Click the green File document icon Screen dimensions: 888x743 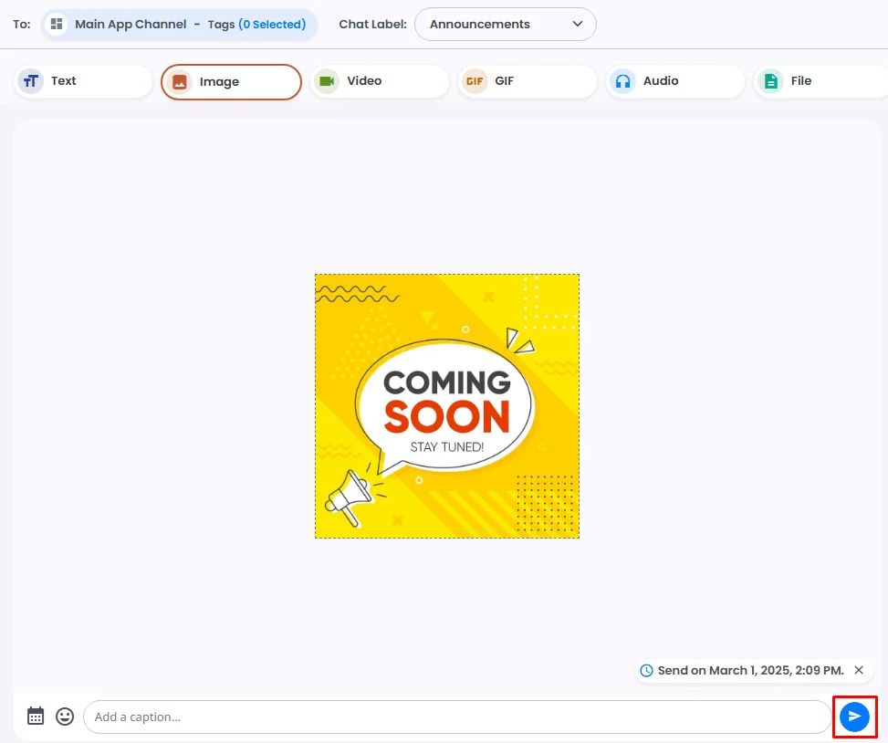(x=770, y=81)
